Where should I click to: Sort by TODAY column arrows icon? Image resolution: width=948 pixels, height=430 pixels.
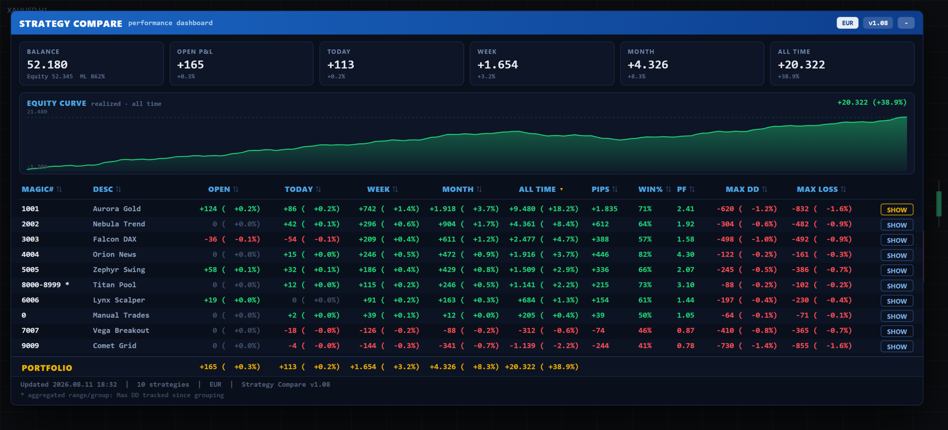(318, 189)
